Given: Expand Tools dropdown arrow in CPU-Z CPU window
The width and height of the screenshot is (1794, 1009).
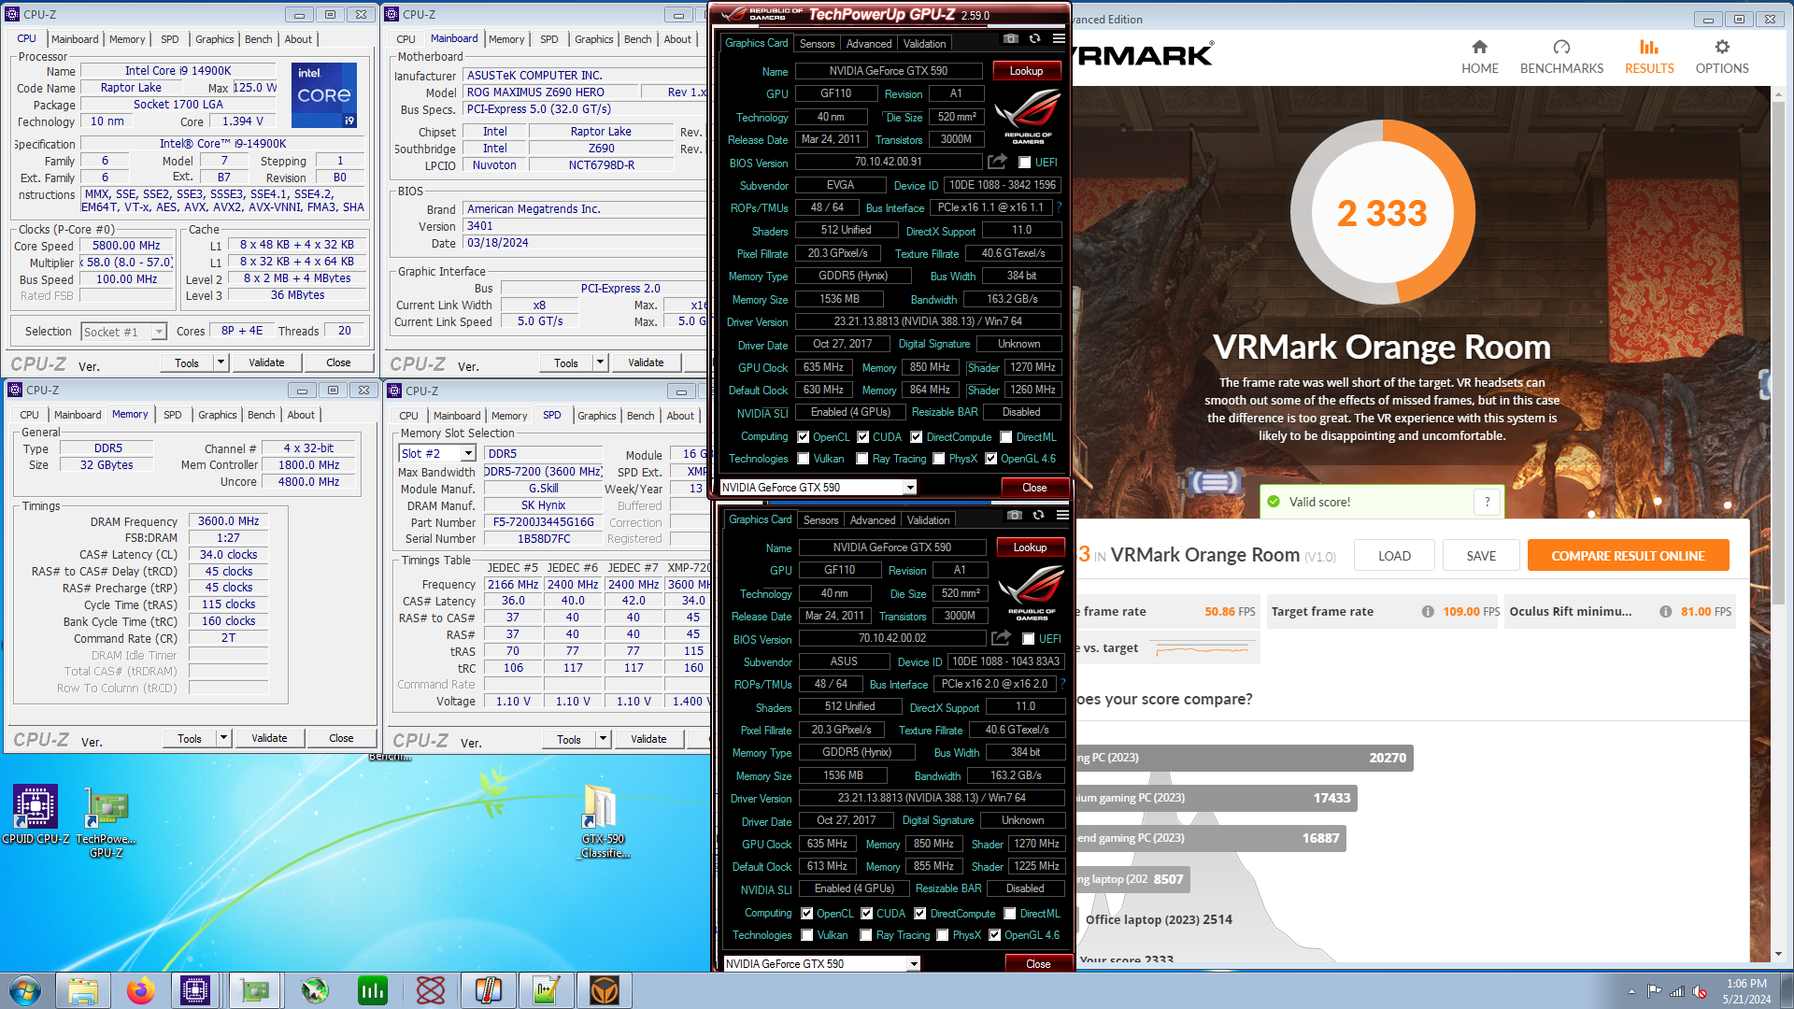Looking at the screenshot, I should pos(221,362).
